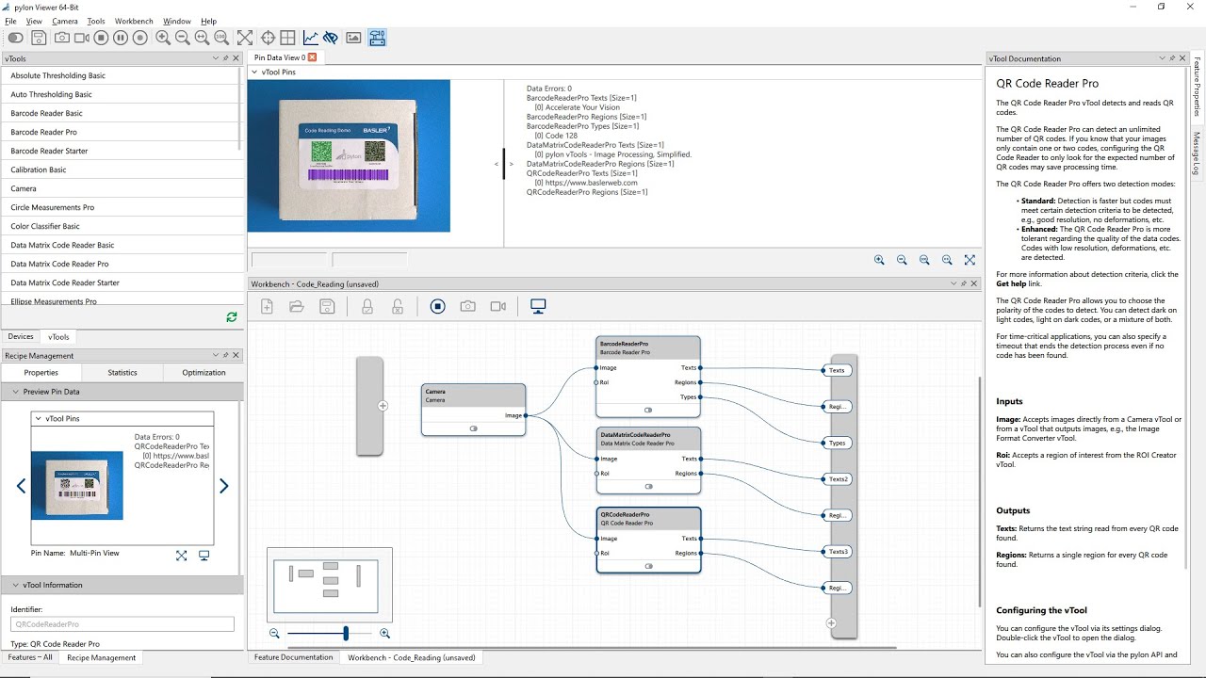This screenshot has width=1206, height=678.
Task: Click the record icon in main toolbar
Action: (140, 38)
